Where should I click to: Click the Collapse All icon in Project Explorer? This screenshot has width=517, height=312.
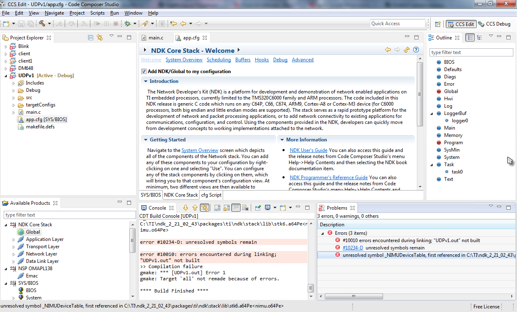pos(91,37)
